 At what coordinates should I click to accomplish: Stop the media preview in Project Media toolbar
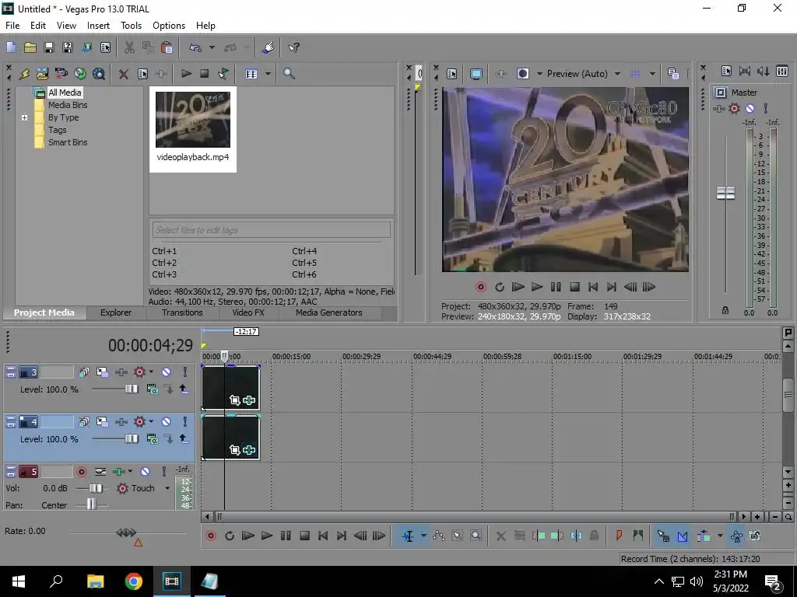click(x=205, y=74)
